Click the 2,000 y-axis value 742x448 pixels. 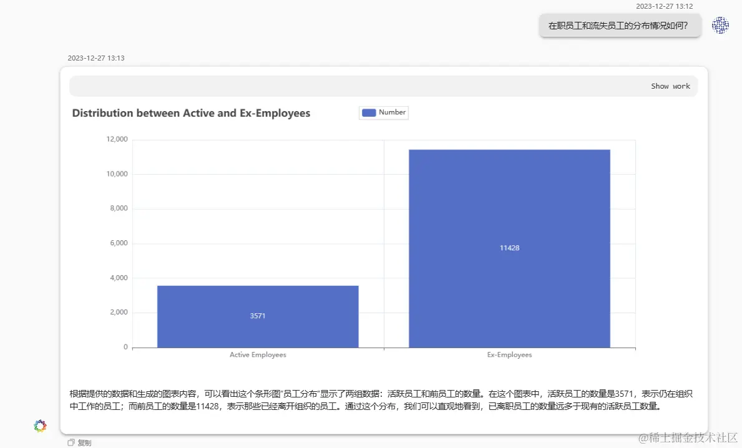[x=119, y=312]
